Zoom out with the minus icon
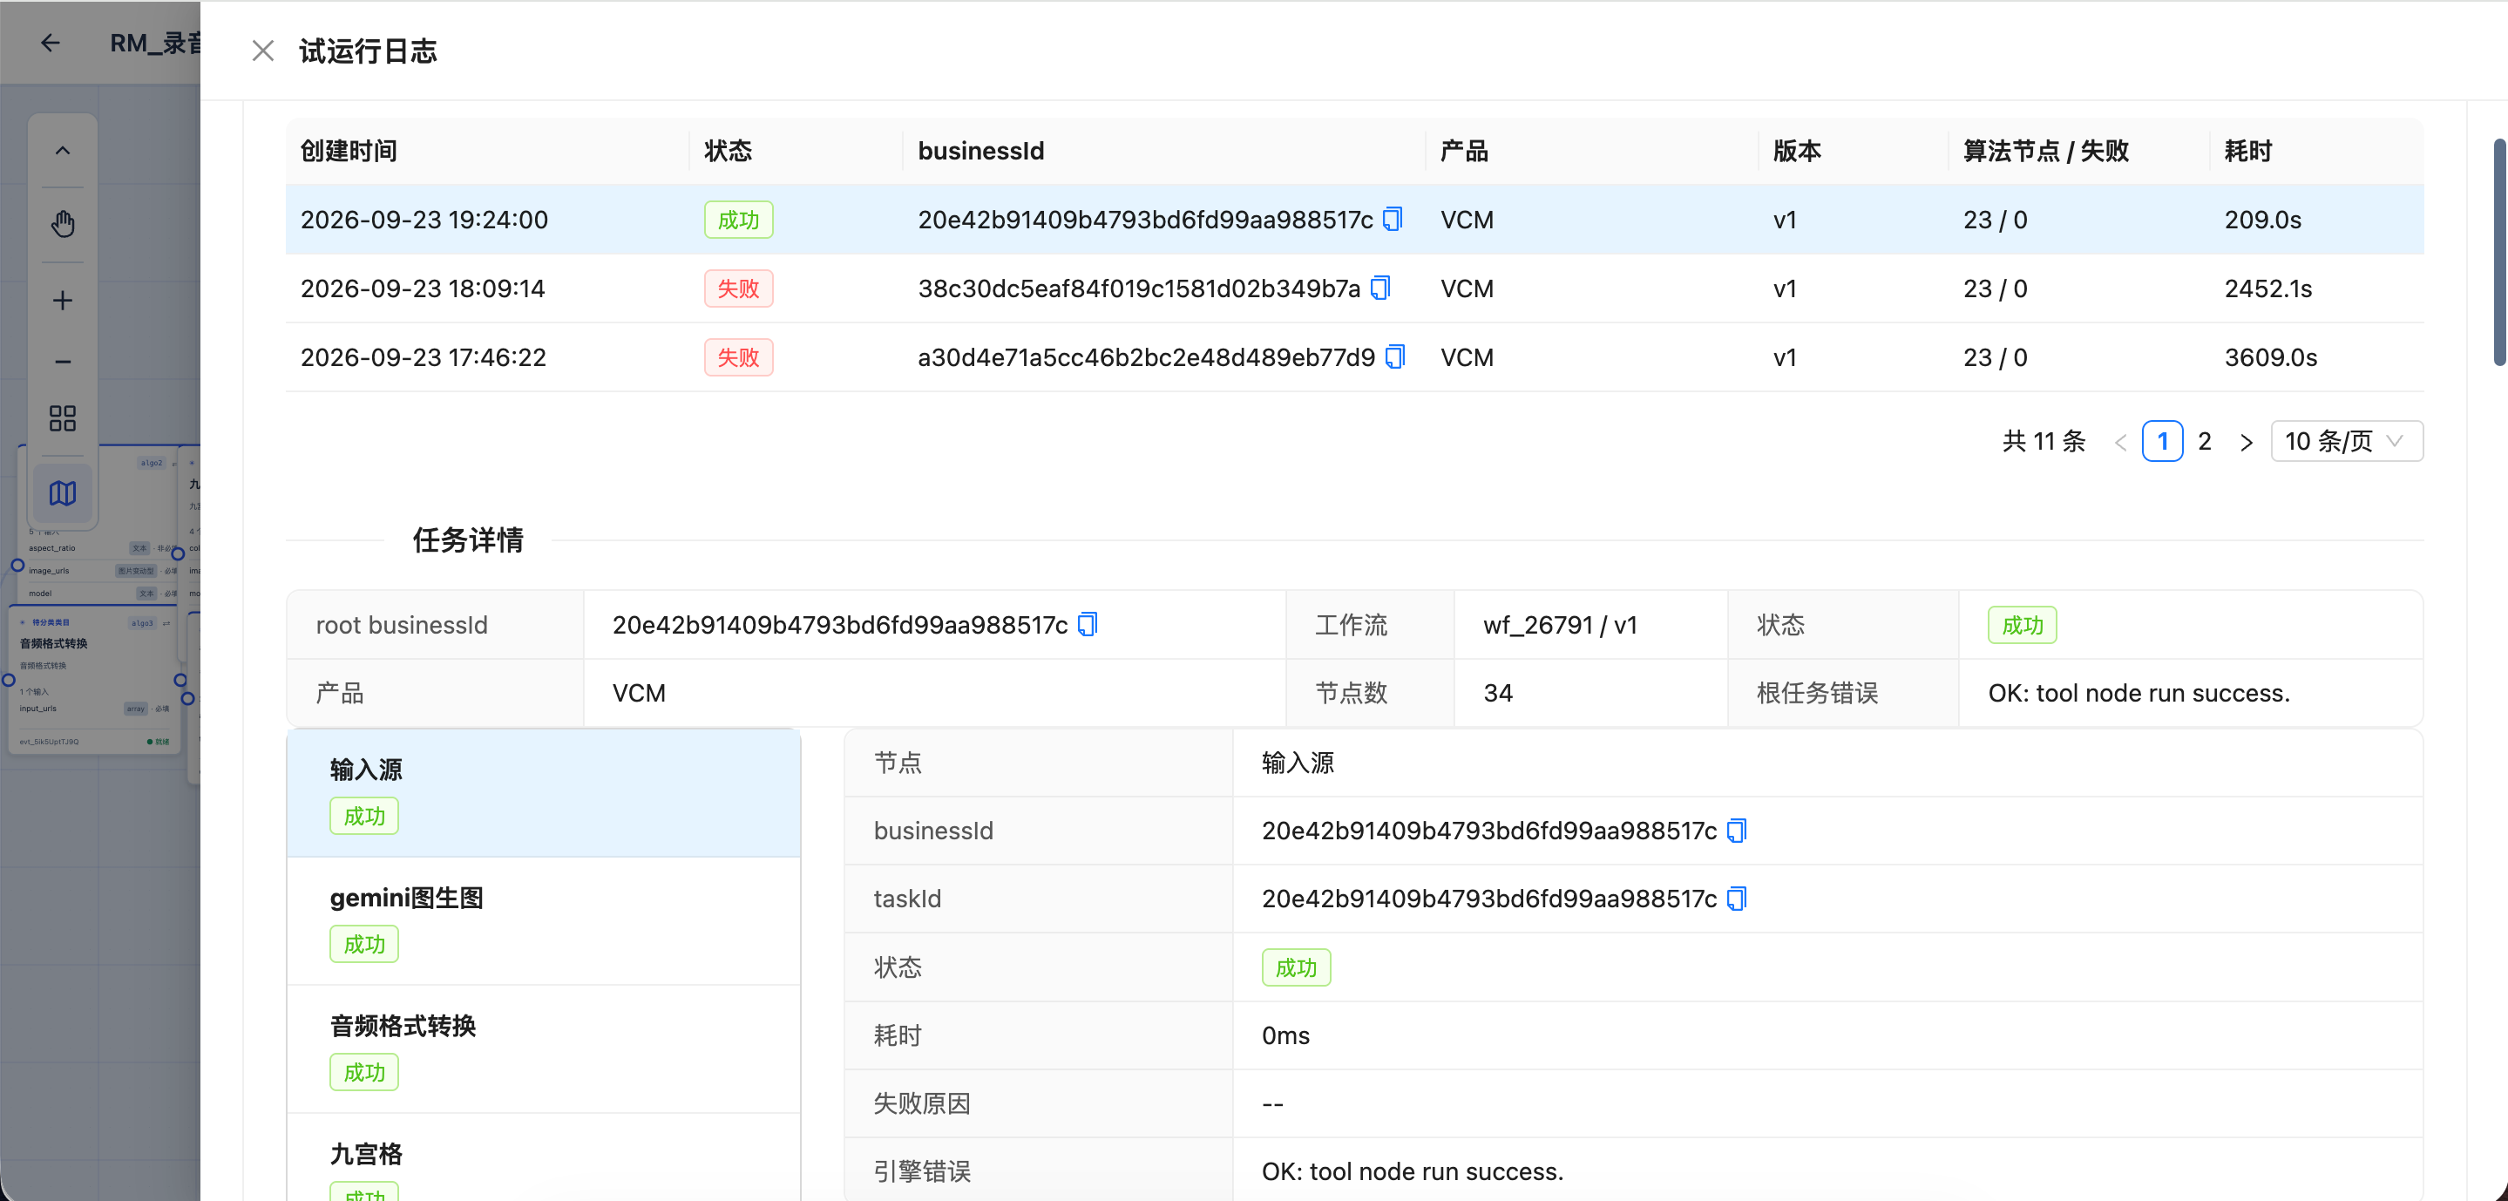Viewport: 2508px width, 1201px height. click(x=63, y=362)
